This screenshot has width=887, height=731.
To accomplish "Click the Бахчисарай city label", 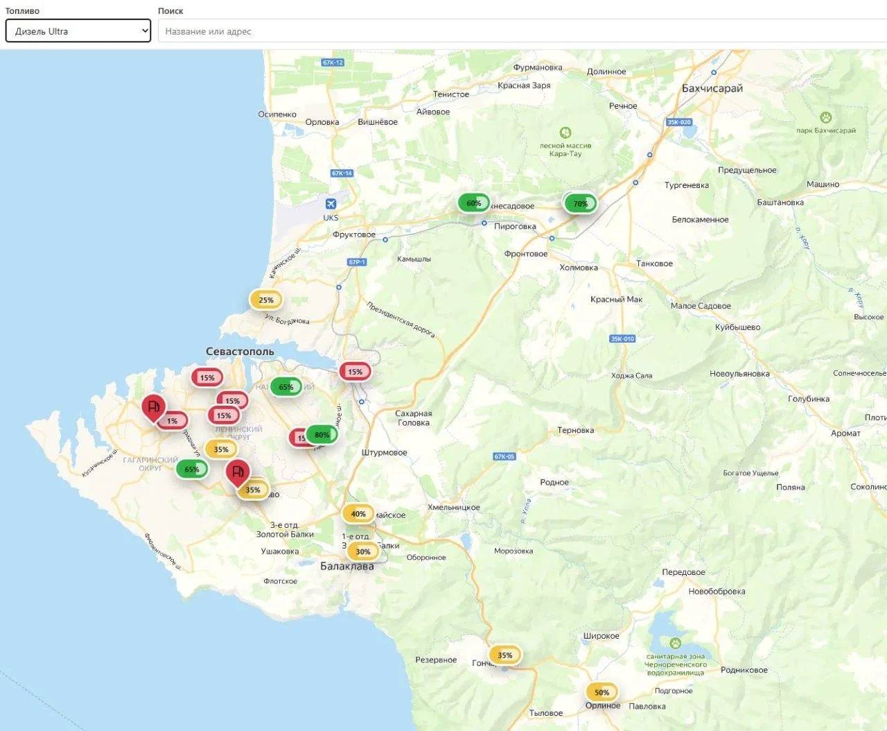I will pos(712,88).
